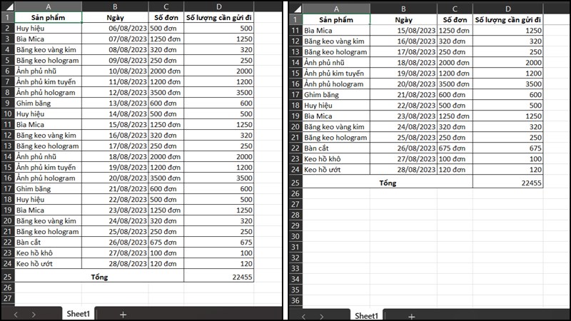
Task: Select date 27/08/2023 in right sheet
Action: pos(403,158)
